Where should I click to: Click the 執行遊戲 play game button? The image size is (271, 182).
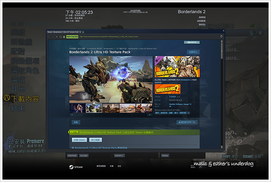pos(96,140)
